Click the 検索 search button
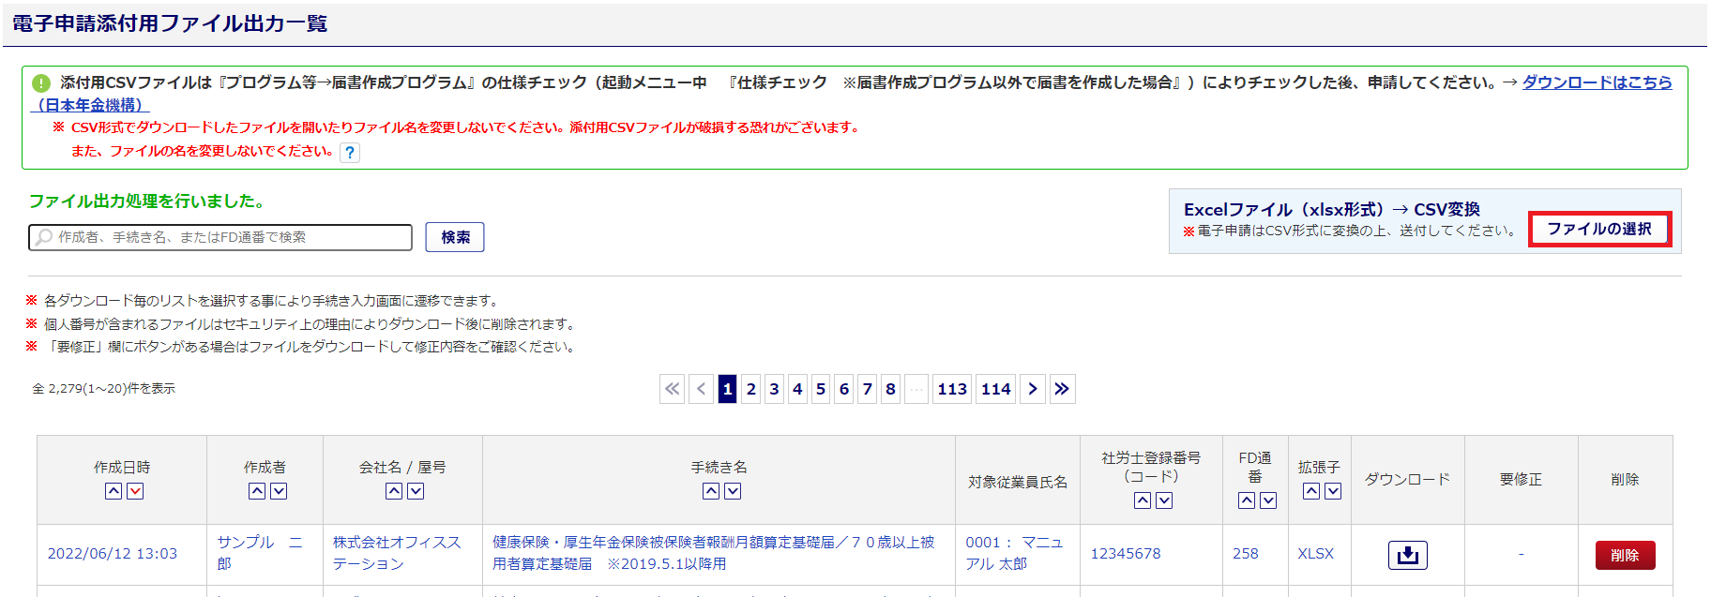The height and width of the screenshot is (597, 1711). [x=455, y=237]
